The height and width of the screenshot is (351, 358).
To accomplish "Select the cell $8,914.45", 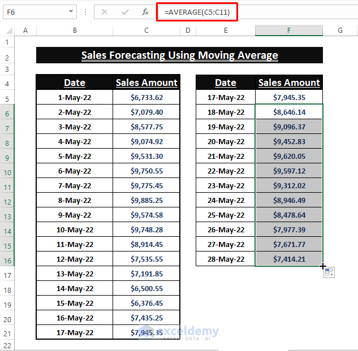I will coord(146,244).
